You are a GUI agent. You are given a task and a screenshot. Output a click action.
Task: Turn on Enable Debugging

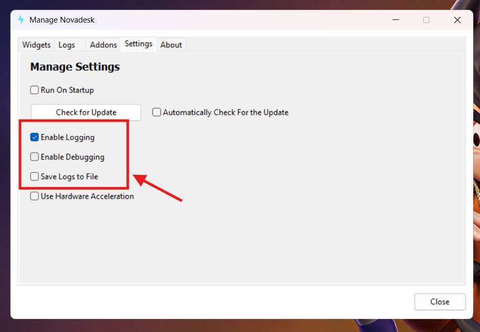34,157
